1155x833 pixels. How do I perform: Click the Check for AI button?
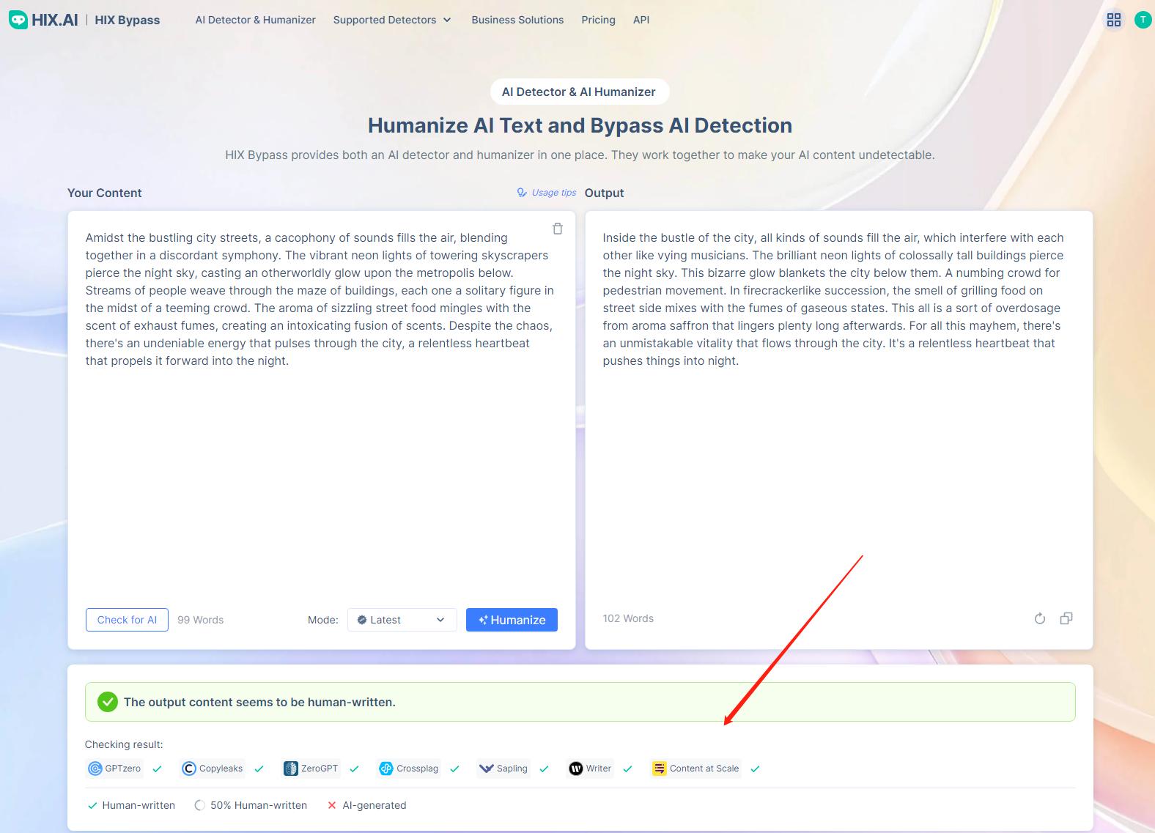127,620
